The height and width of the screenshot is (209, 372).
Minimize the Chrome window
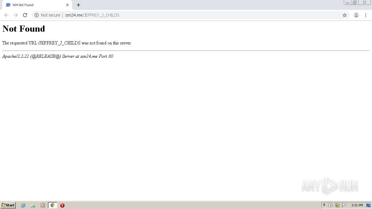pyautogui.click(x=348, y=3)
